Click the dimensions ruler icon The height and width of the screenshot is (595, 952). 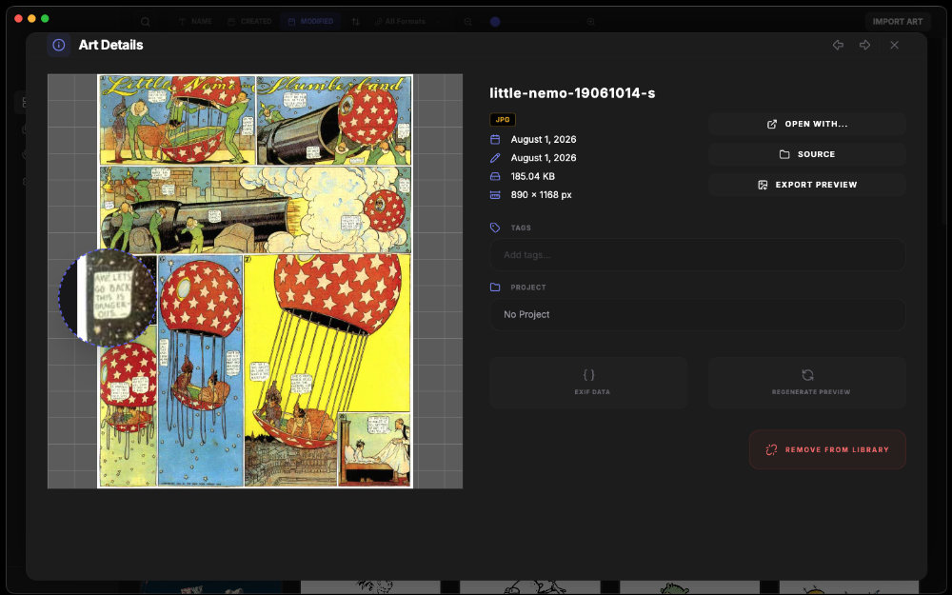click(x=495, y=195)
